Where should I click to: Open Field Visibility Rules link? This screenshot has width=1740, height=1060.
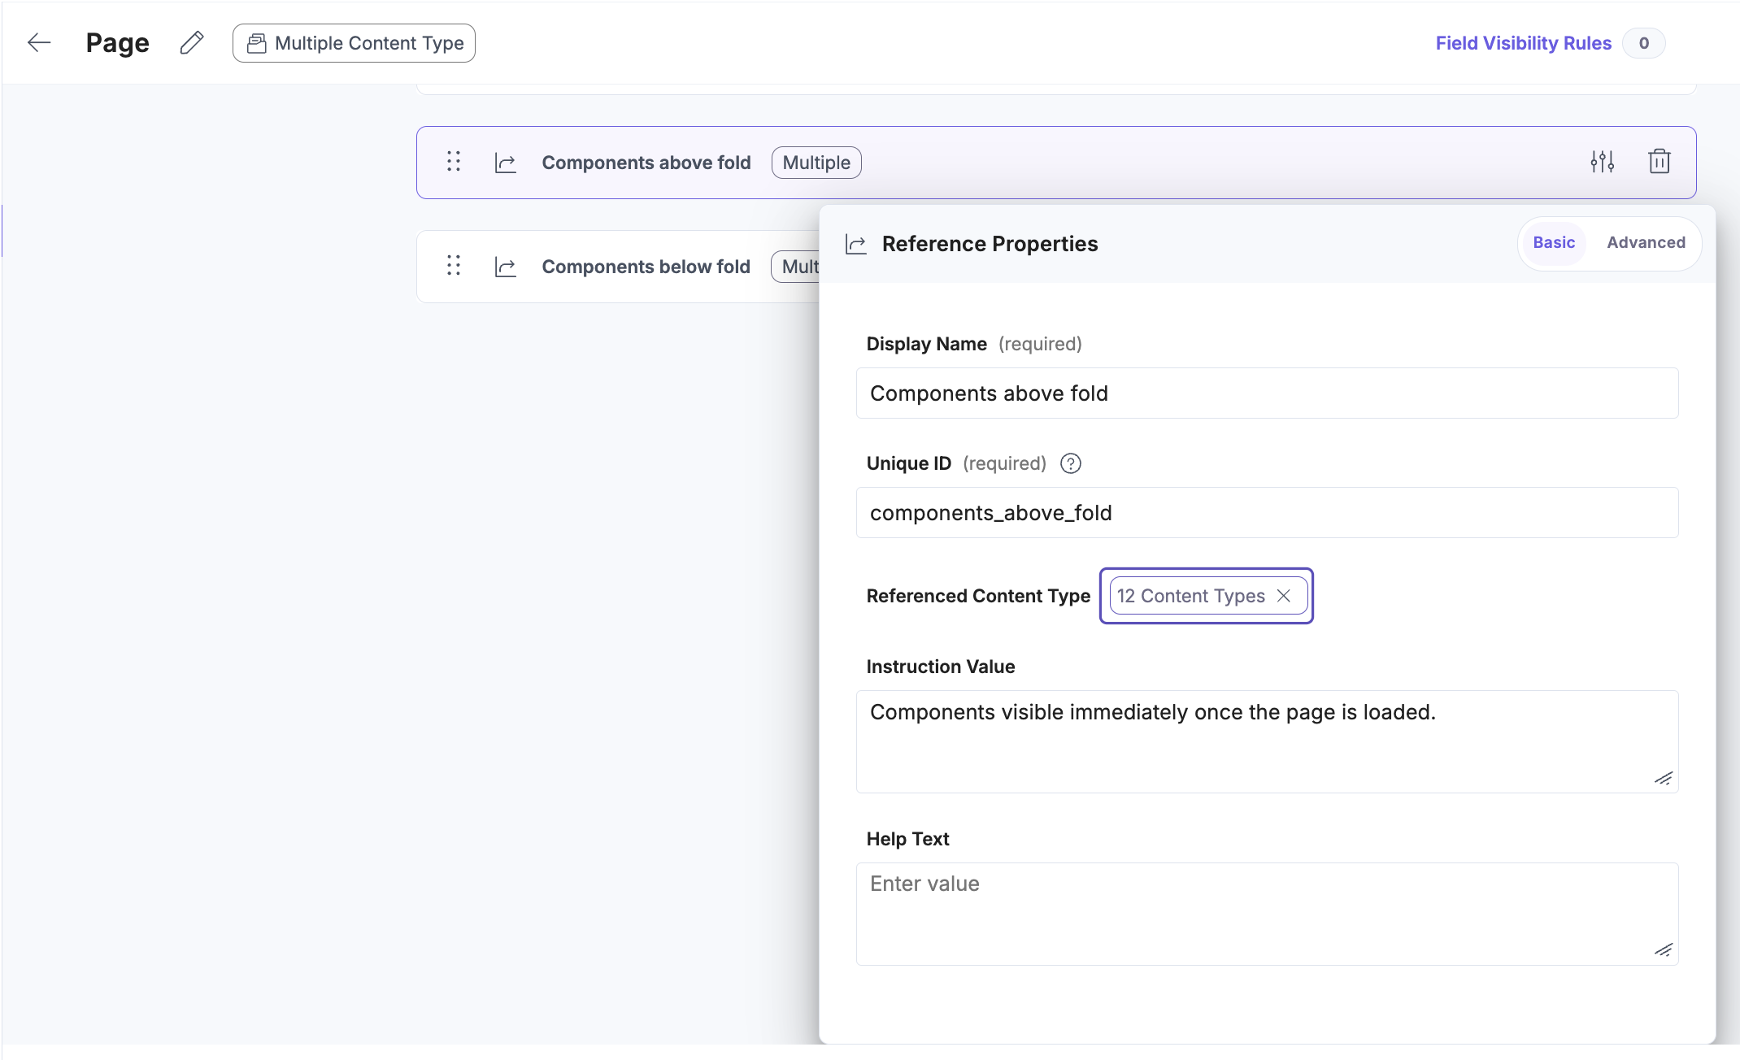pyautogui.click(x=1523, y=43)
